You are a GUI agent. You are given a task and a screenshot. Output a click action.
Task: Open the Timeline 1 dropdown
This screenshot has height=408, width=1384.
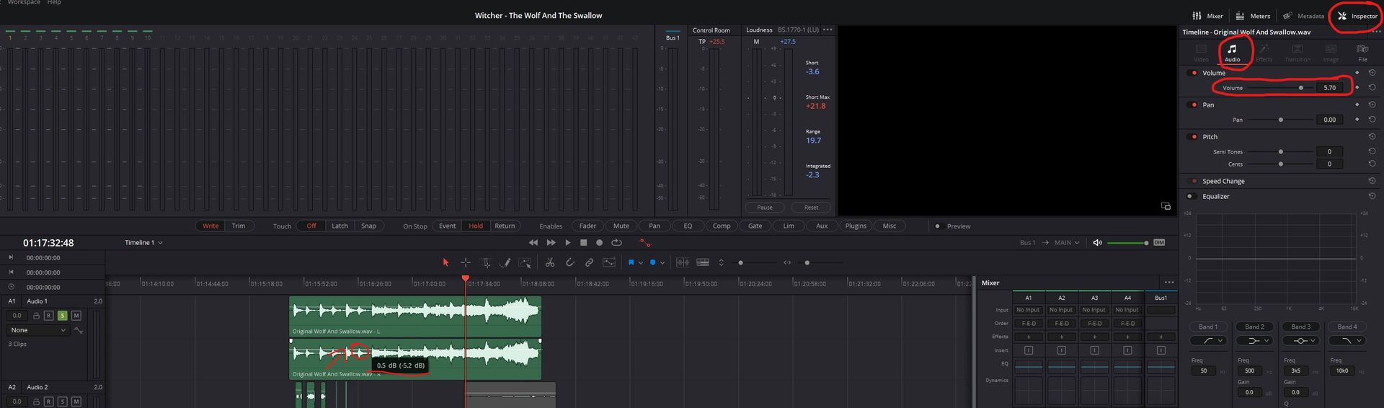(x=143, y=243)
